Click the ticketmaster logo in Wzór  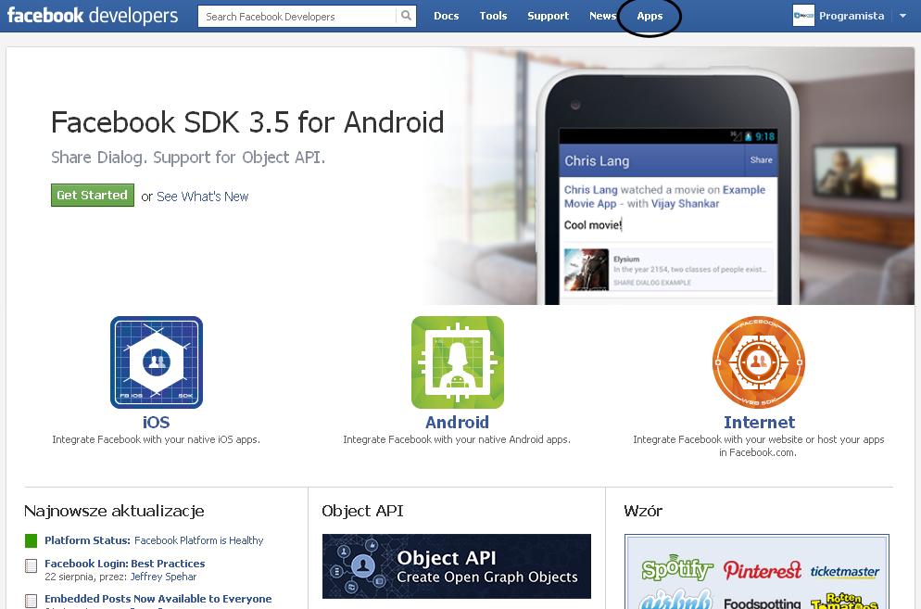tap(845, 571)
